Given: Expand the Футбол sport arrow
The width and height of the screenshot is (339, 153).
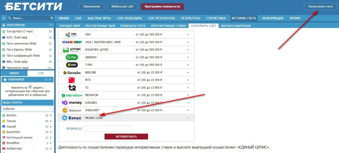Looking at the screenshot, I should coord(51,115).
